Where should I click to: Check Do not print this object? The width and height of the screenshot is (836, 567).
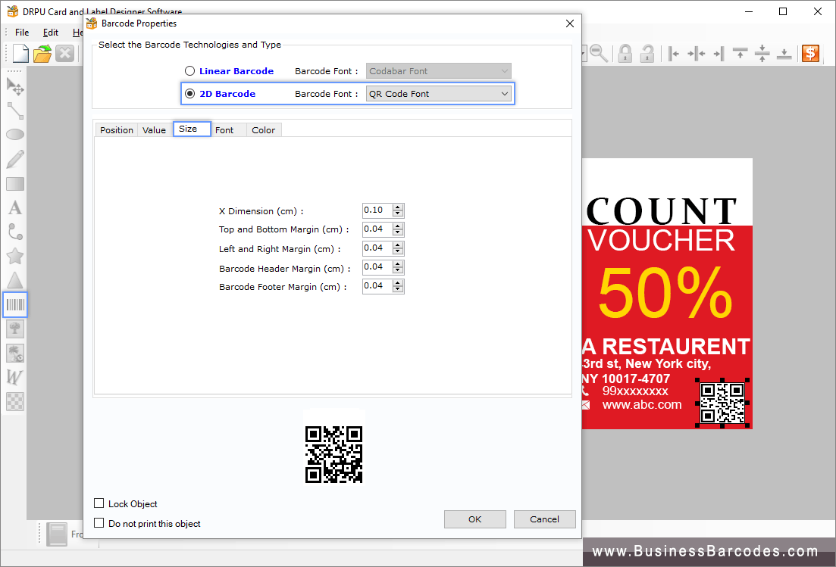[99, 523]
